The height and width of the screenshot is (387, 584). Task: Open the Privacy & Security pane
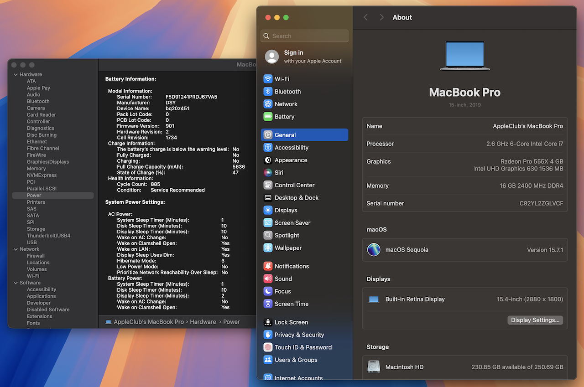pyautogui.click(x=299, y=335)
